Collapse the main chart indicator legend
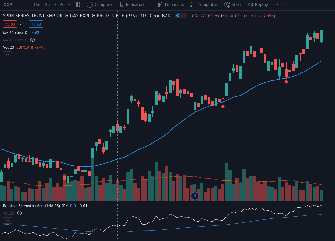Screen dimensions: 335x241 (8, 55)
